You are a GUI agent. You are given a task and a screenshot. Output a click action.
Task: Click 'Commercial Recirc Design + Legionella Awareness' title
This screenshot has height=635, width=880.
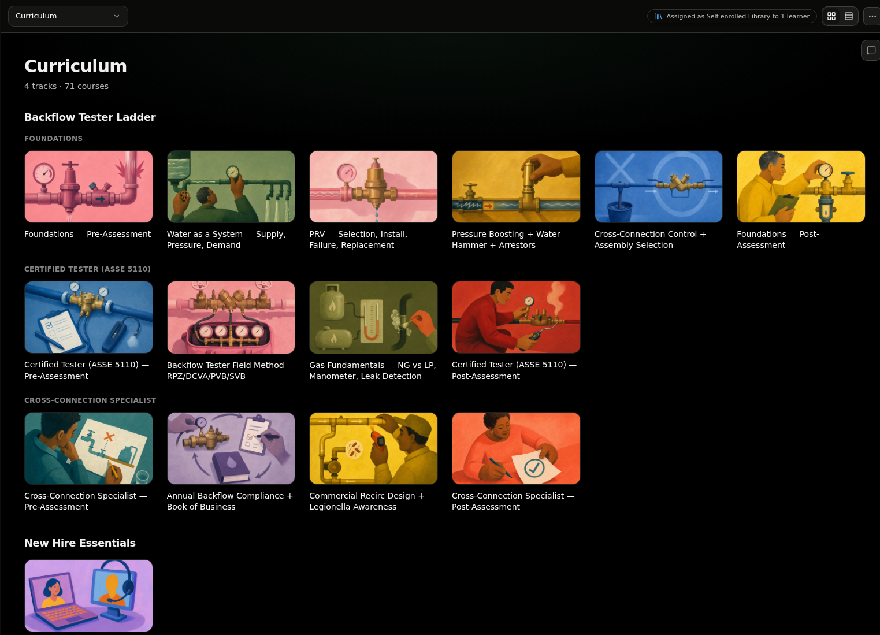(x=367, y=501)
